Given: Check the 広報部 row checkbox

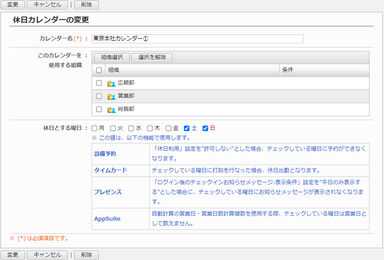Looking at the screenshot, I should 99,83.
